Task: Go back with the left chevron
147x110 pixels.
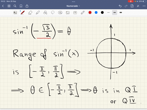Action: [x=3, y=6]
